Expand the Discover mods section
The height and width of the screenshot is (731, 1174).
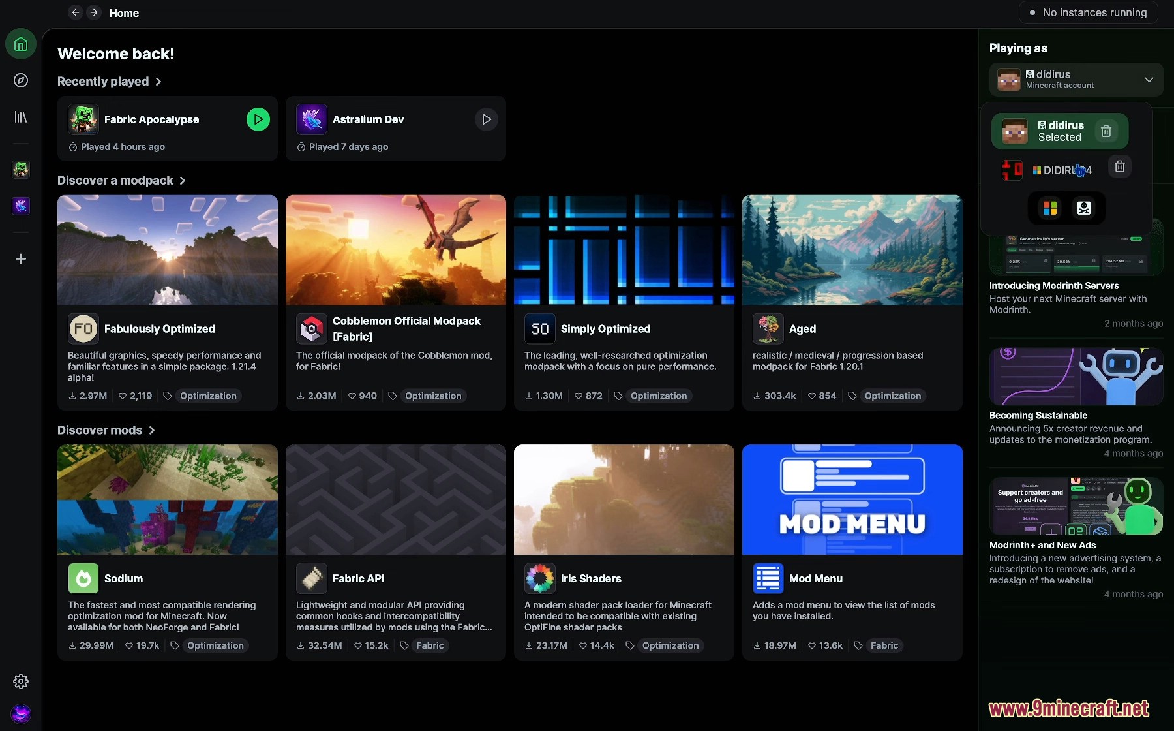106,431
